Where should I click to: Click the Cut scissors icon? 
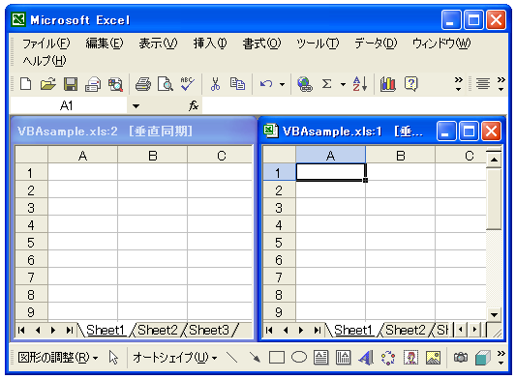(215, 84)
